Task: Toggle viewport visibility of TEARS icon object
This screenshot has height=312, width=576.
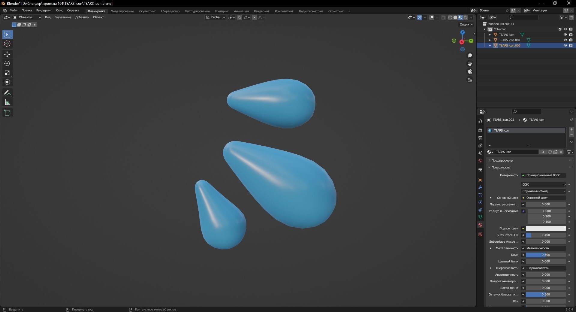Action: 565,35
